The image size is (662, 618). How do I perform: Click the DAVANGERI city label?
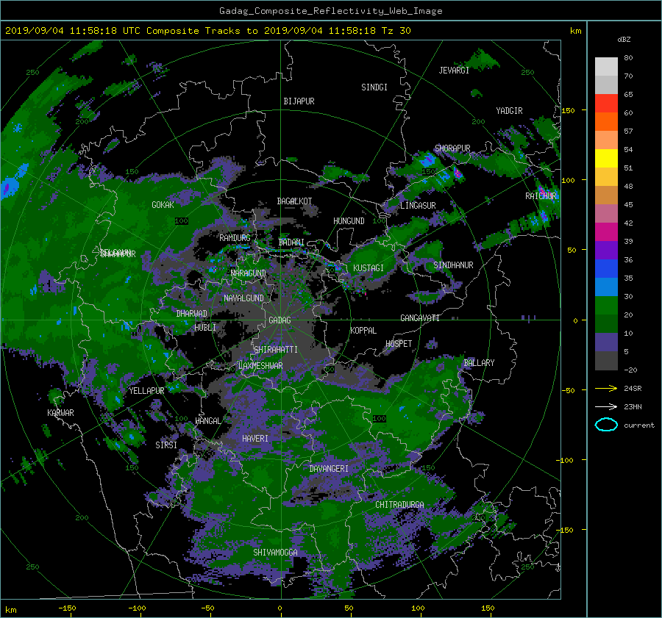click(x=329, y=469)
